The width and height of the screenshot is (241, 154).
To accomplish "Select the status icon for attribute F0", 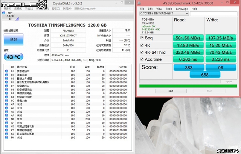I will coord(6,137).
